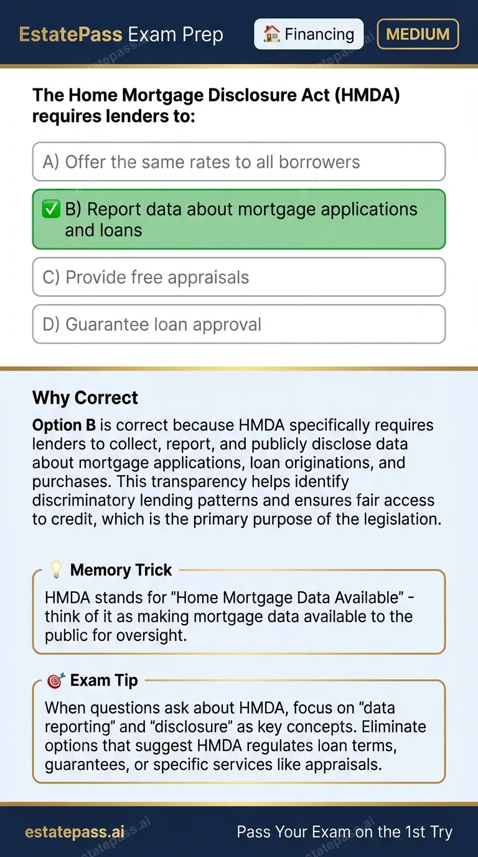Screen dimensions: 478x857
Task: Click the MEDIUM difficulty badge
Action: tap(418, 34)
